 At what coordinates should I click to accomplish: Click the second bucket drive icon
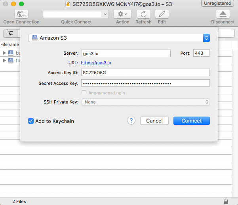coord(11,61)
